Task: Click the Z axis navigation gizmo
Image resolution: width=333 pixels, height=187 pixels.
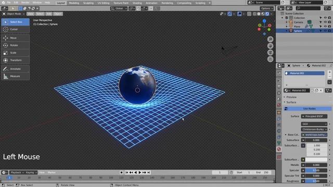Action: point(264,21)
